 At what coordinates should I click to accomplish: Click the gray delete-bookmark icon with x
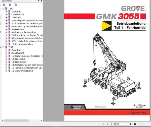tap(4, 5)
